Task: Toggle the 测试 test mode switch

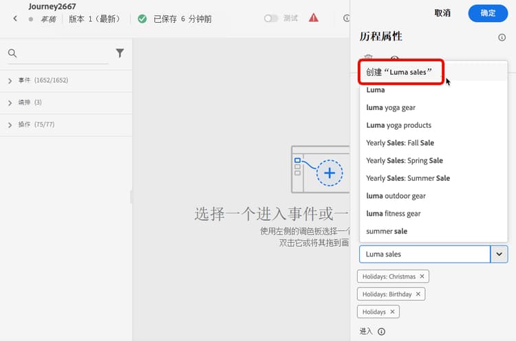Action: click(271, 19)
